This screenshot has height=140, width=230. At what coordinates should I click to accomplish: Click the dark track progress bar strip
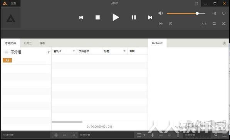(x=115, y=34)
